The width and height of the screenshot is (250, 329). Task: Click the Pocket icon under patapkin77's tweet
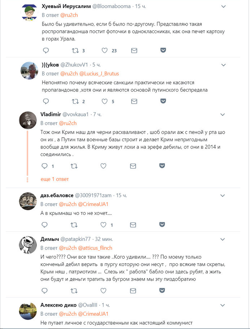coord(162,290)
